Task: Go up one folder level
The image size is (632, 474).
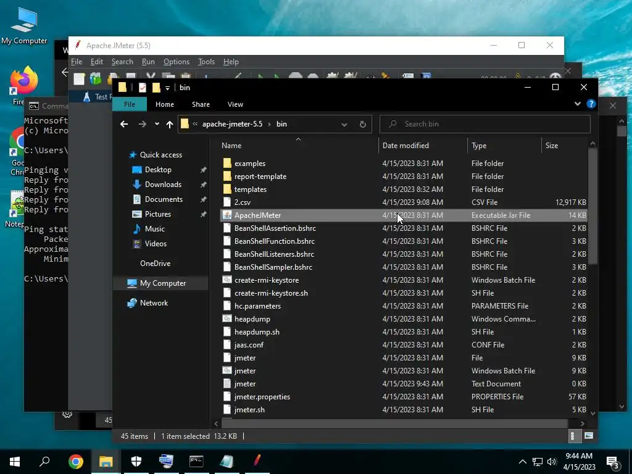Action: (x=170, y=124)
